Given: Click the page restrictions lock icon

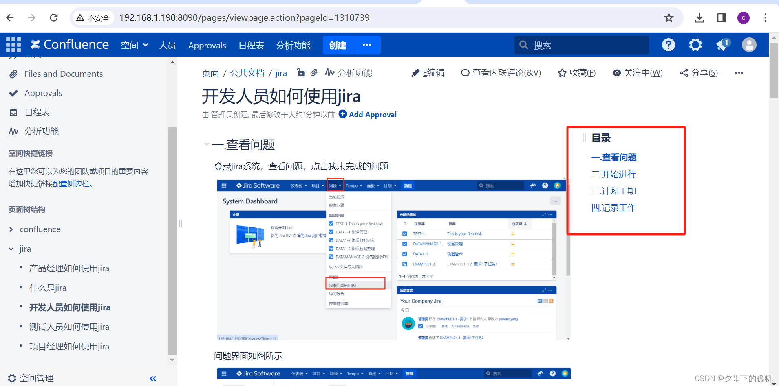Looking at the screenshot, I should pyautogui.click(x=301, y=73).
